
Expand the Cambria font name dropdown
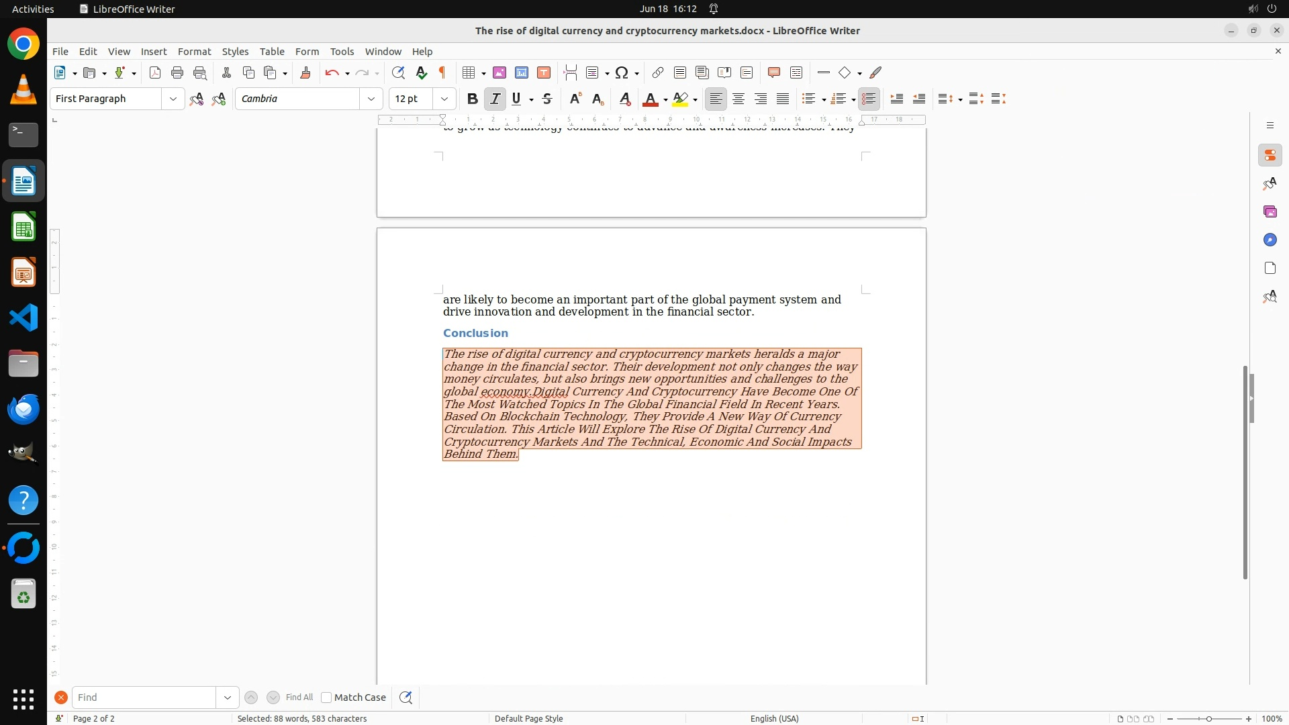coord(371,99)
